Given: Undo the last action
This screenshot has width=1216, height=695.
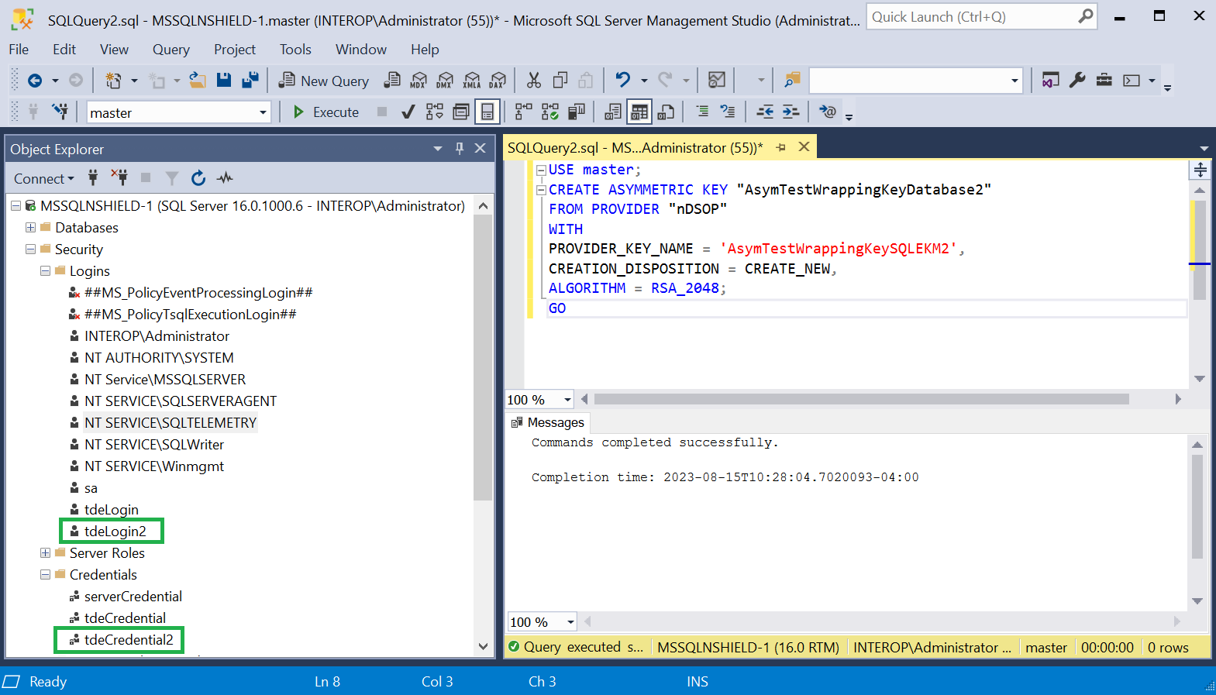Looking at the screenshot, I should pyautogui.click(x=622, y=81).
